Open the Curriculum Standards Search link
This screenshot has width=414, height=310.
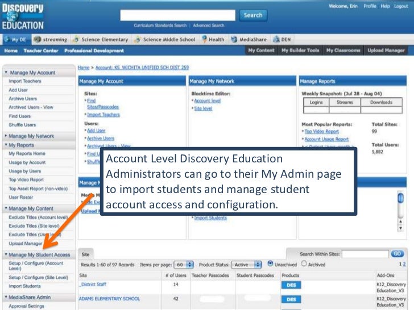click(160, 26)
